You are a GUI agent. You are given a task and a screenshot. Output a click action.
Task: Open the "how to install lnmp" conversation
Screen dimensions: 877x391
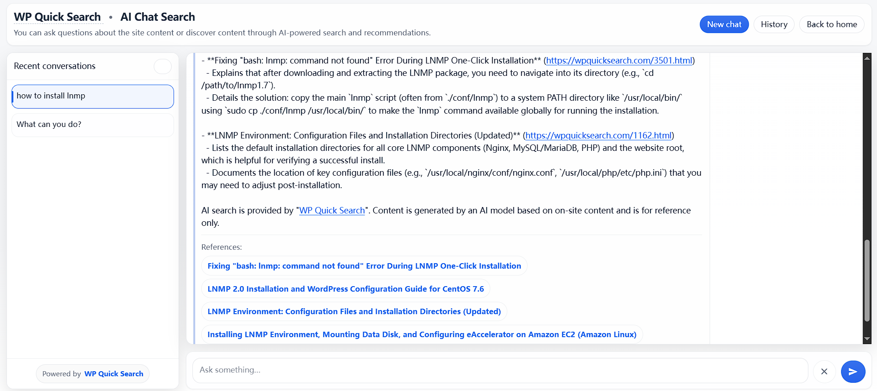[93, 96]
